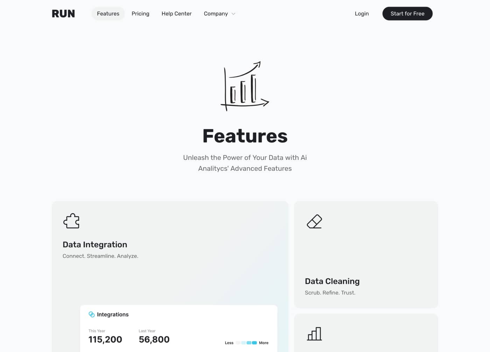Click the This Year value 115,200
The height and width of the screenshot is (352, 490).
pos(105,339)
